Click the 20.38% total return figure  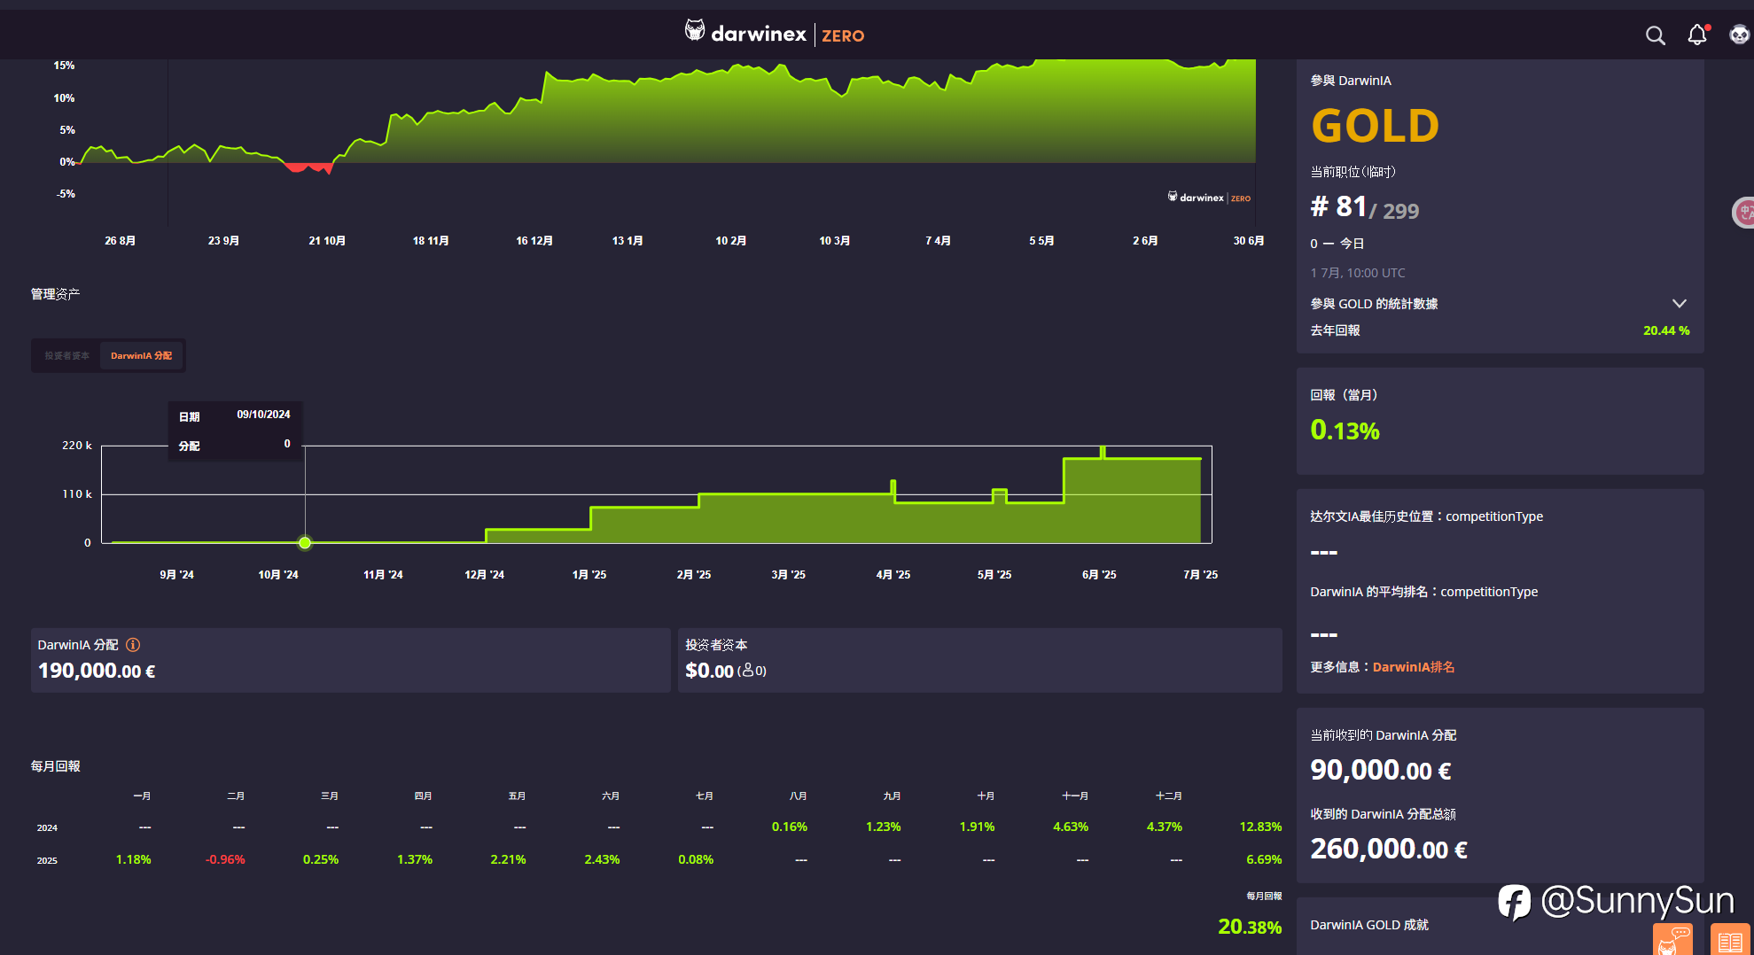coord(1250,927)
